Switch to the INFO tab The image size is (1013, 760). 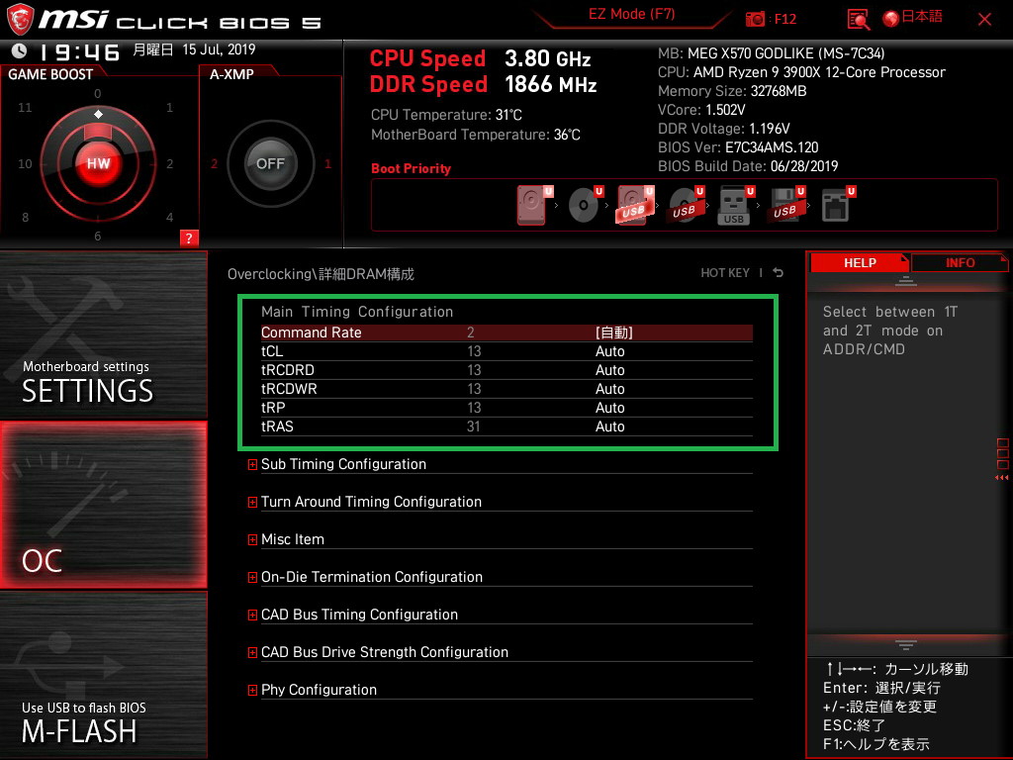(960, 262)
